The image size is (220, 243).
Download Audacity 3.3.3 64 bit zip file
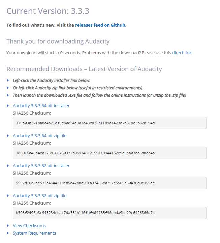click(x=39, y=136)
